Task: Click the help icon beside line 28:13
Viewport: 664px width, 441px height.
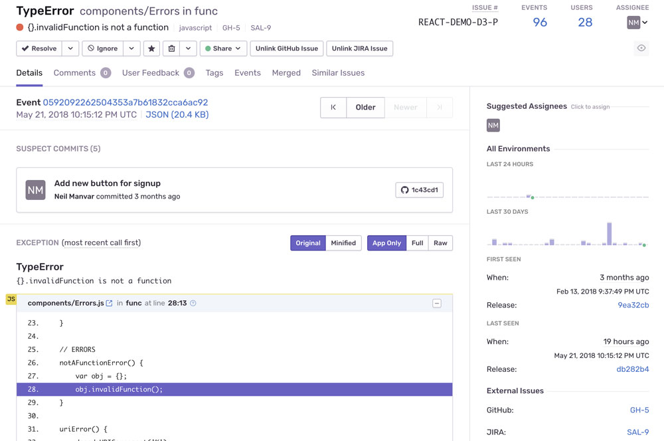Action: [x=193, y=304]
